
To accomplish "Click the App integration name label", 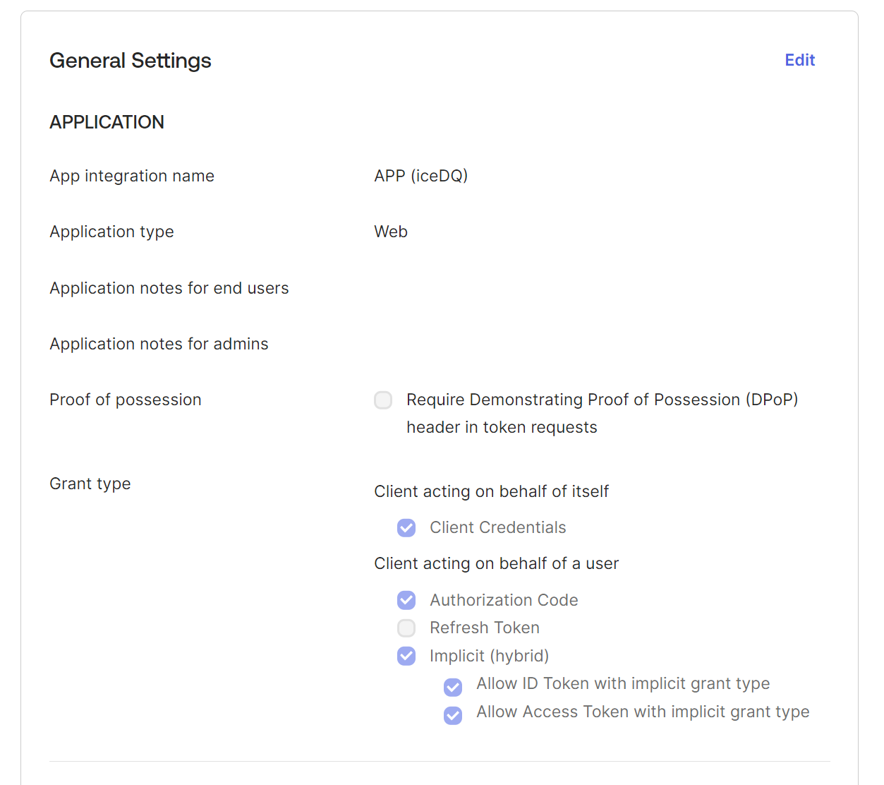I will (132, 176).
